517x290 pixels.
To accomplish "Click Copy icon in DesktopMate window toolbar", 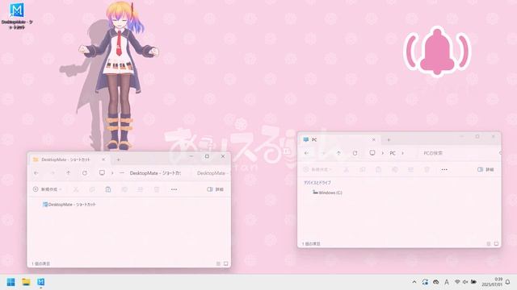I will point(92,189).
